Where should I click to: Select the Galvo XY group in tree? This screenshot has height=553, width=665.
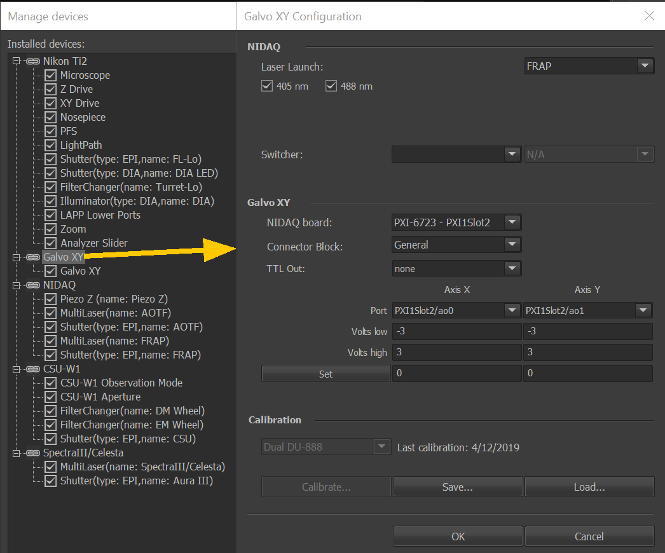pos(63,257)
